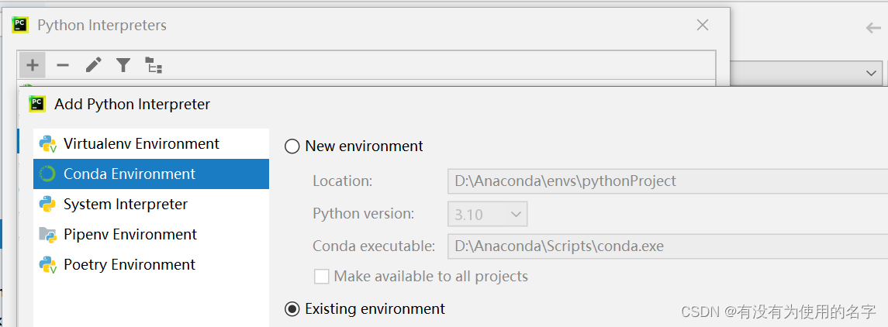Click the Conda executable path field
Viewport: 888px width, 327px height.
coord(667,246)
